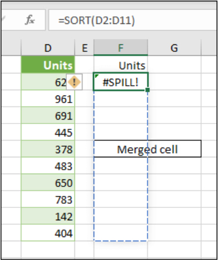Select the #SPILL! error cell
This screenshot has height=261, width=218.
coord(121,82)
